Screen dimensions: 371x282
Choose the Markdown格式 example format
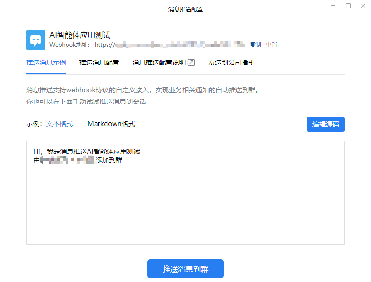(x=111, y=124)
